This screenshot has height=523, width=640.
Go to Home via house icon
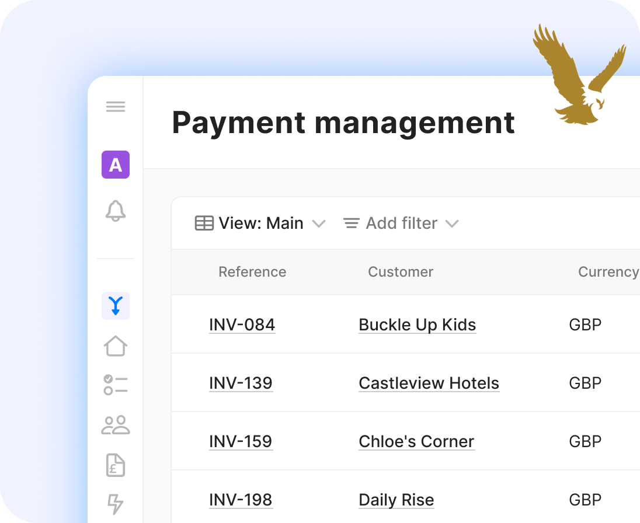tap(116, 346)
